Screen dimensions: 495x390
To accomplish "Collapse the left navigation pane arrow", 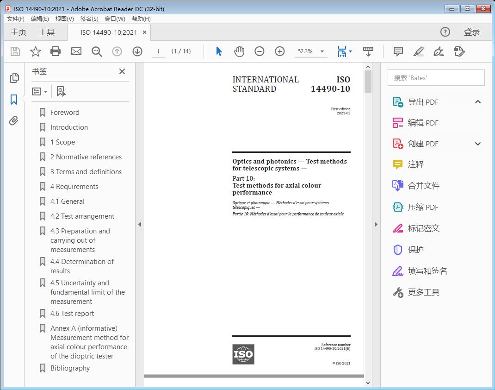I will tap(140, 225).
